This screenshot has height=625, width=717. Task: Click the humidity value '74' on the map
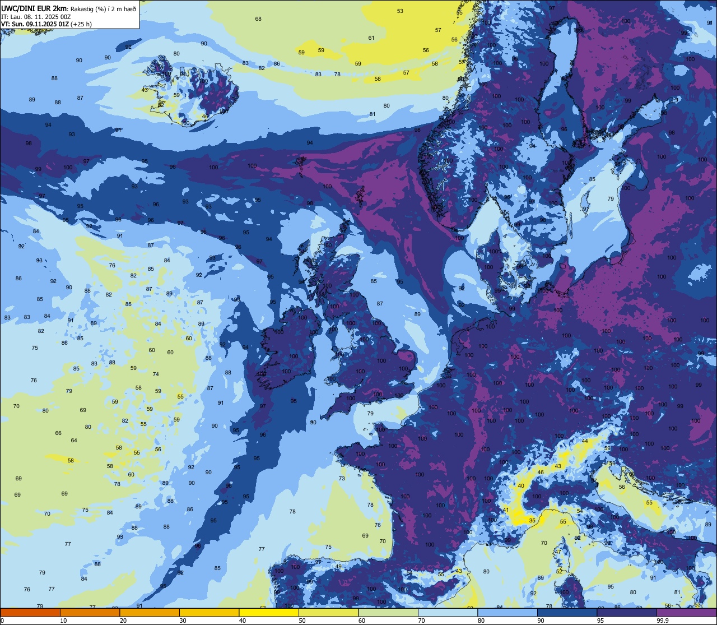tap(156, 374)
